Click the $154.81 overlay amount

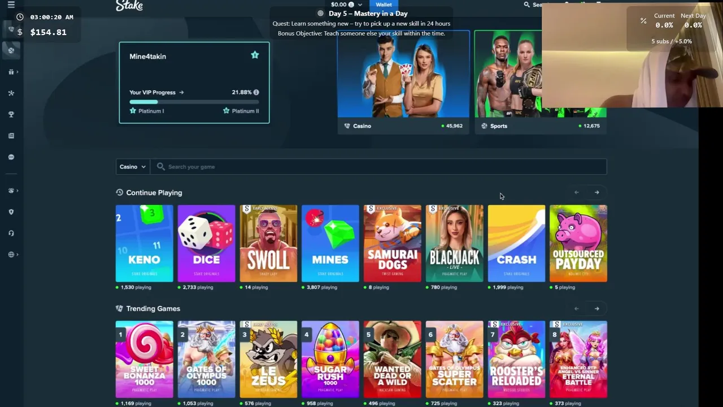coord(48,32)
